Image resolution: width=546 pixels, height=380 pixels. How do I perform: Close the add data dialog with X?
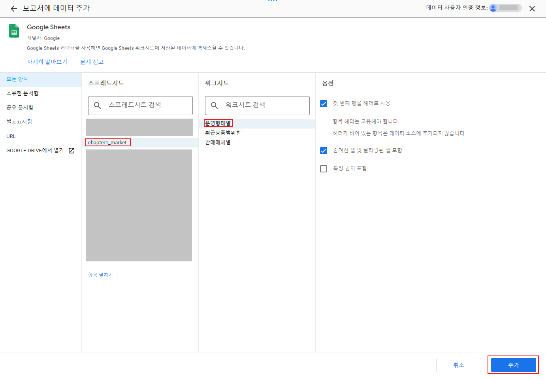click(x=532, y=9)
